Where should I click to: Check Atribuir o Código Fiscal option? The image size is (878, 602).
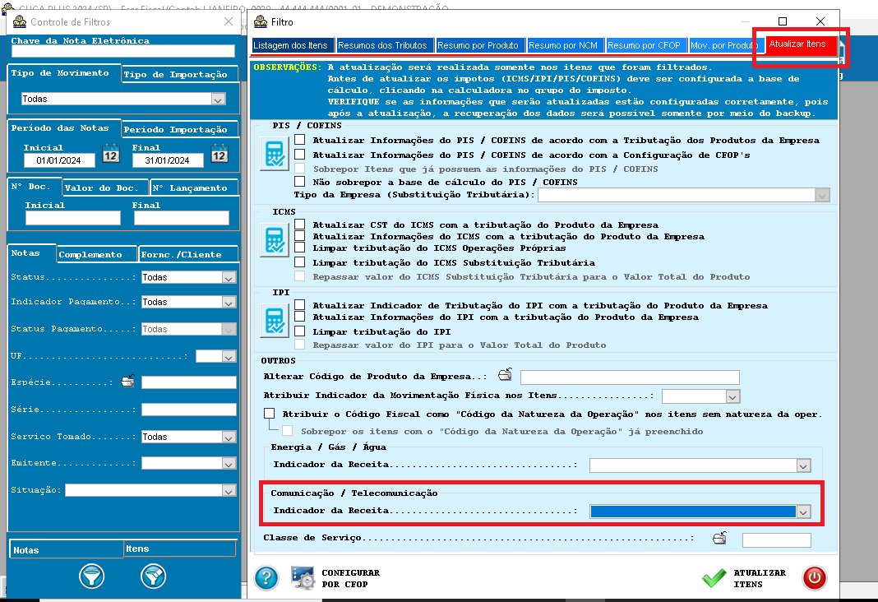[x=270, y=414]
